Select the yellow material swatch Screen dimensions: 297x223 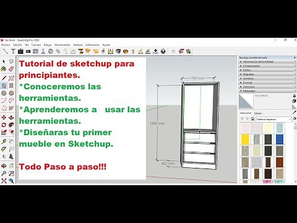point(245,139)
